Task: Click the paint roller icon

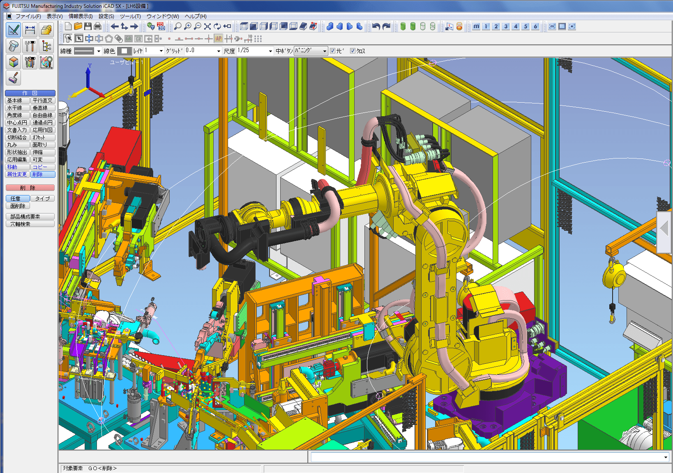Action: [14, 78]
